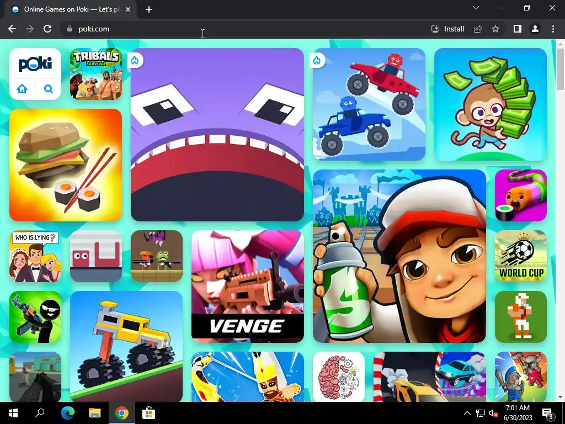Open the yellow blocky monster truck game

pyautogui.click(x=126, y=347)
